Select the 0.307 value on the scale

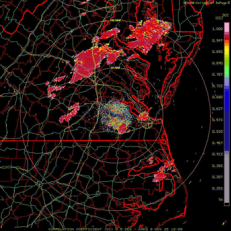217,177
